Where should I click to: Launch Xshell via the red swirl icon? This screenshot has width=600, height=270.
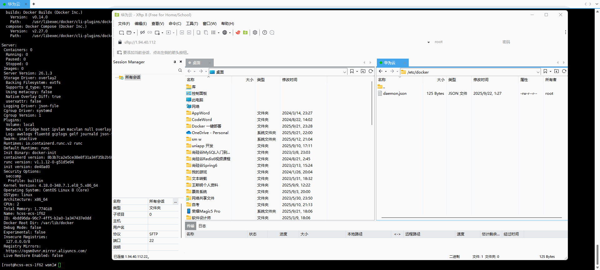click(238, 32)
